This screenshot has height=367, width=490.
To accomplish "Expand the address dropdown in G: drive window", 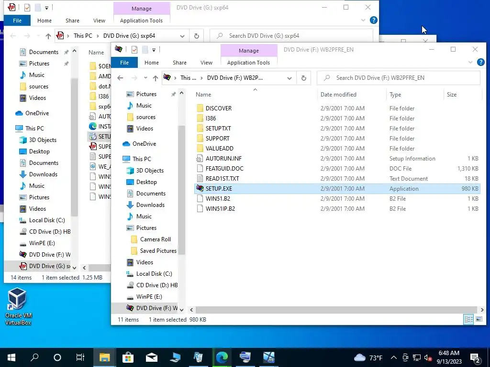I will coord(182,36).
